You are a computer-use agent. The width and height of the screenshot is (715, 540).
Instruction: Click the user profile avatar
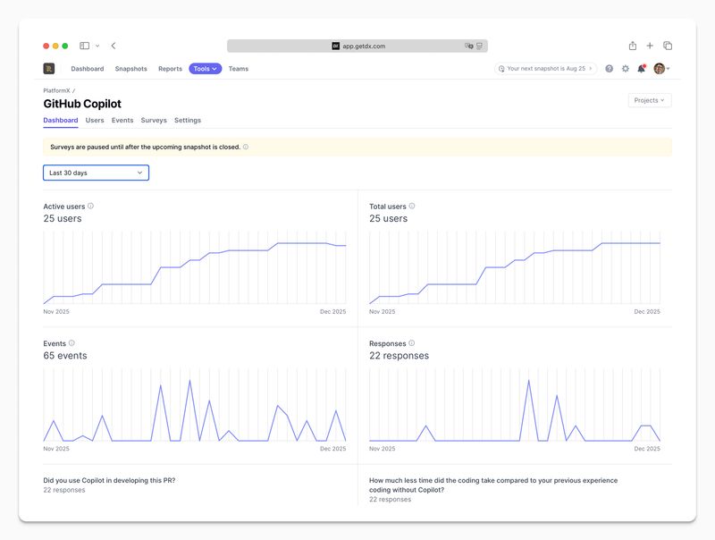pos(659,69)
